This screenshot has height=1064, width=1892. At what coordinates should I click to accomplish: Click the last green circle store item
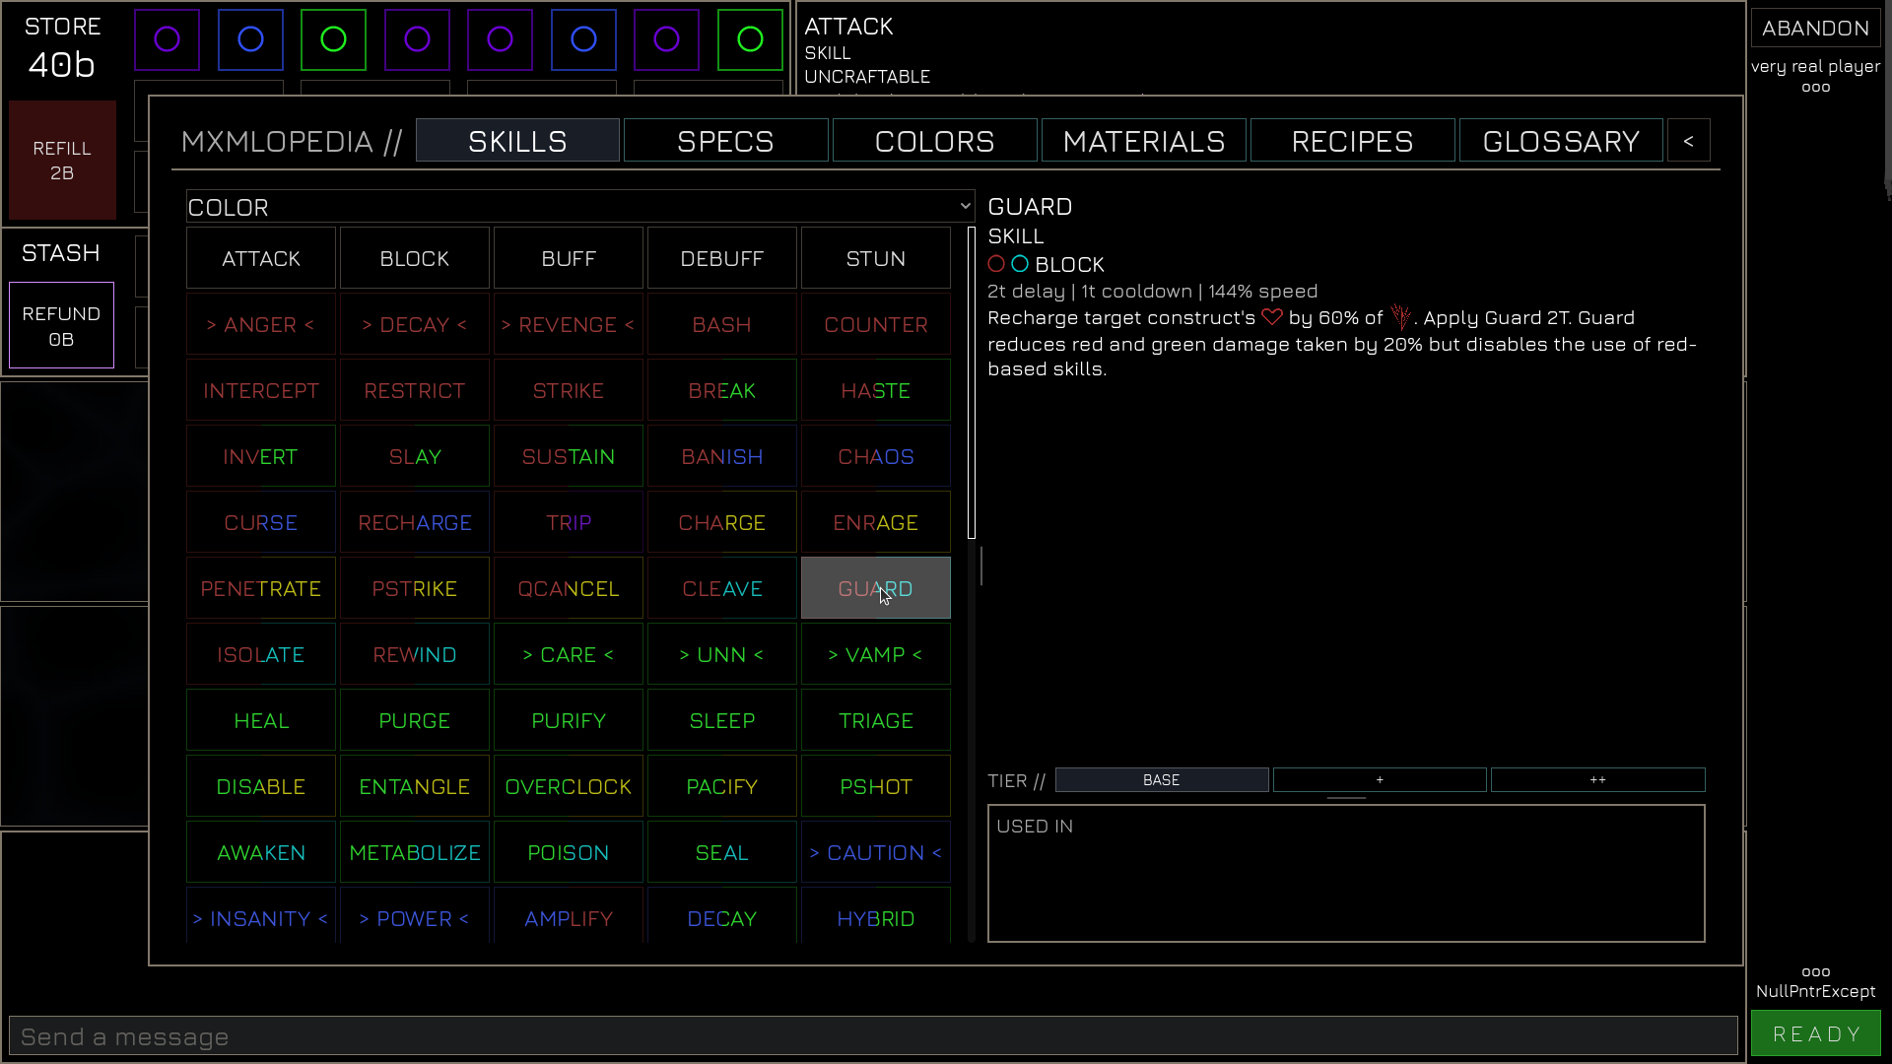[x=750, y=39]
